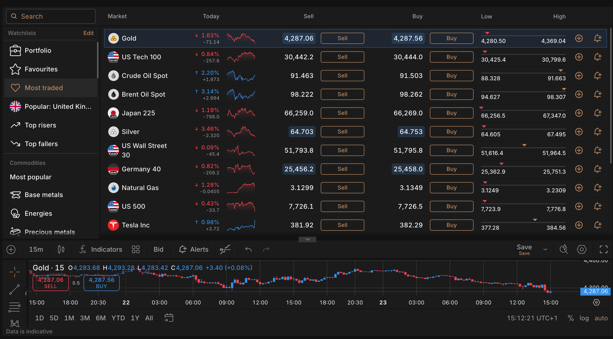Open chart layout grid icon
This screenshot has width=613, height=339.
[x=136, y=250]
